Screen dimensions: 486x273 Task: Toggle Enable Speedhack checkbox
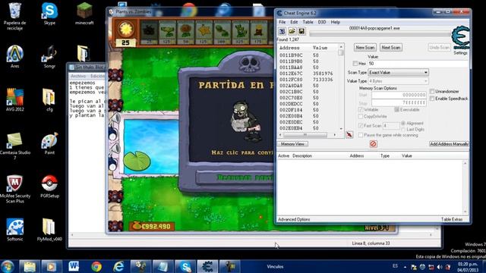(432, 99)
